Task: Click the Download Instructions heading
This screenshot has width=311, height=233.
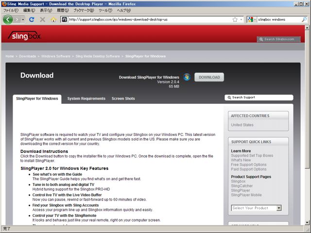Action: [44, 151]
